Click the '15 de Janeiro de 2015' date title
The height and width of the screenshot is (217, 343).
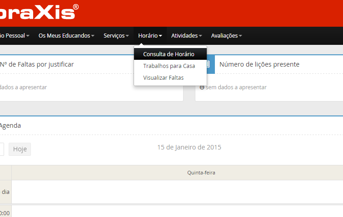189,147
